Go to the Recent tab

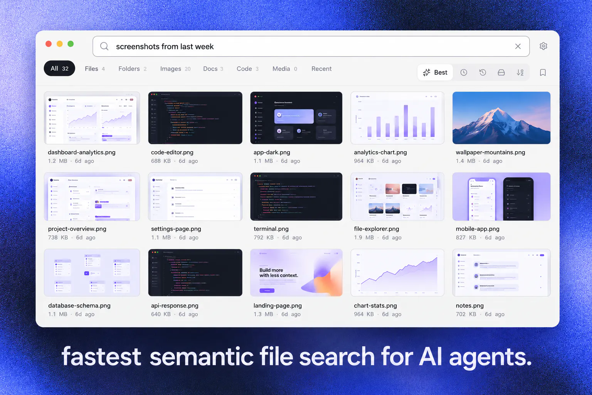[321, 69]
